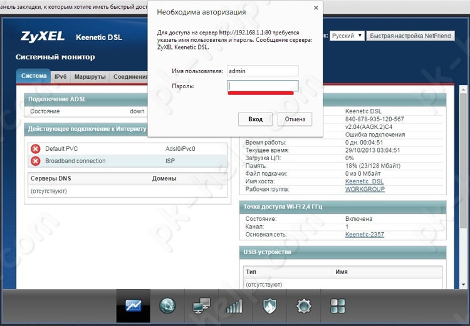
Task: Open the Keenetic_DSL host name link
Action: tap(364, 181)
